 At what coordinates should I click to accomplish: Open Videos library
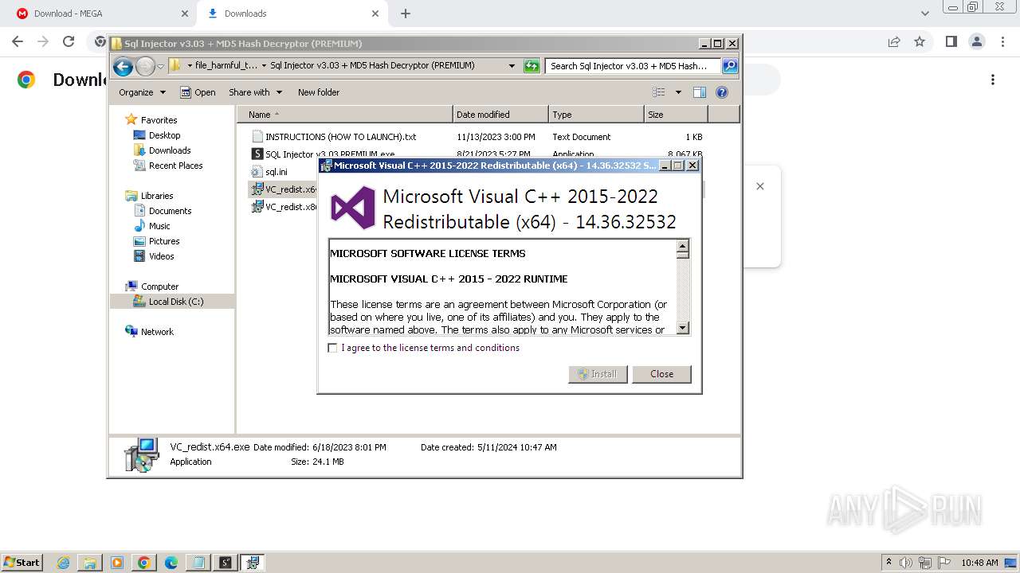(x=161, y=256)
